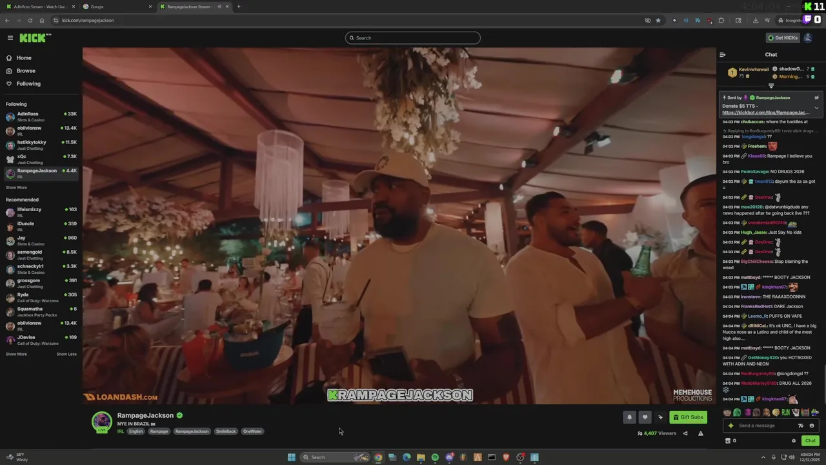Hide the pinned message with eye-slash icon
Image resolution: width=826 pixels, height=465 pixels.
pyautogui.click(x=816, y=98)
